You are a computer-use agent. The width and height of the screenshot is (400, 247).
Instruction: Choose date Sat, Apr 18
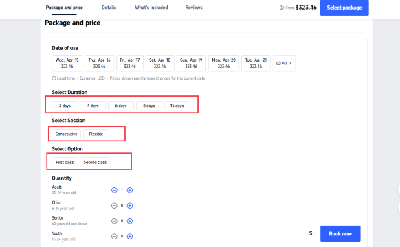pyautogui.click(x=160, y=63)
